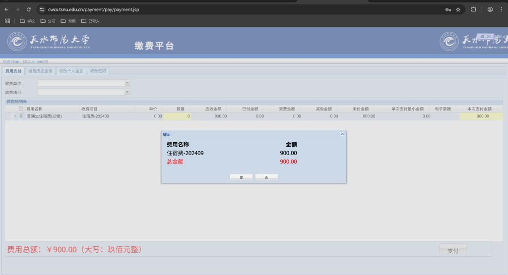The image size is (508, 275).
Task: Click the 本次支付金额 900.00 field
Action: tap(481, 116)
